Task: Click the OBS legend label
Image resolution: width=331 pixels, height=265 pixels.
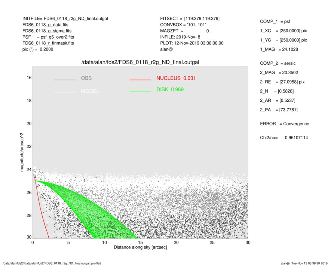Action: (x=86, y=78)
